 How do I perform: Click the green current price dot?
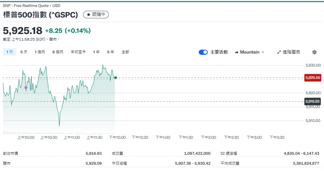point(116,78)
